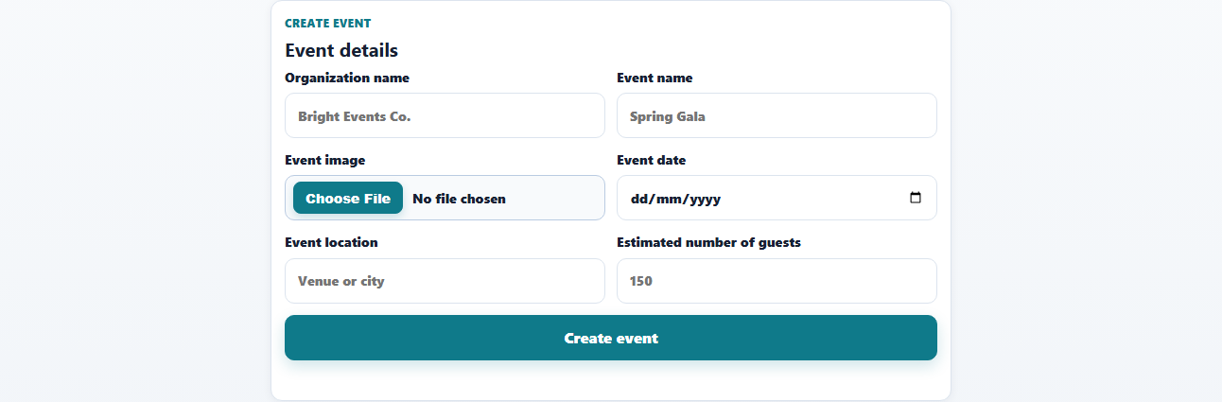The width and height of the screenshot is (1222, 402).
Task: Click the "No file chosen" text
Action: tap(460, 199)
